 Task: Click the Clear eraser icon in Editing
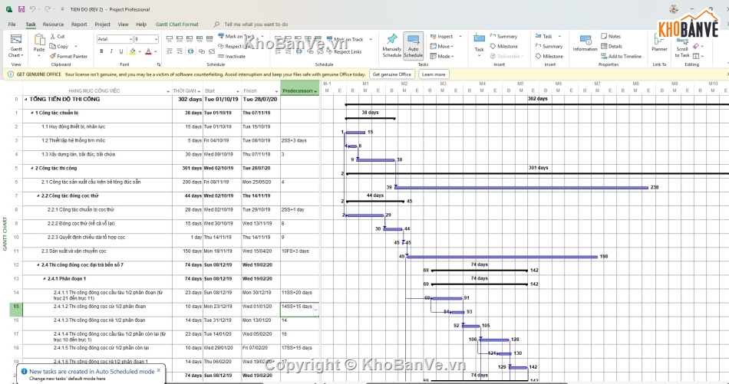pyautogui.click(x=696, y=46)
